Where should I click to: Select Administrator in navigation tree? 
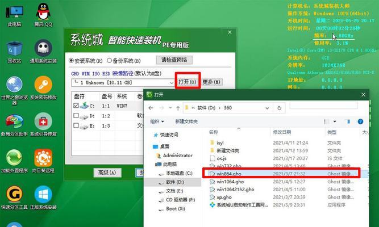[x=177, y=155]
